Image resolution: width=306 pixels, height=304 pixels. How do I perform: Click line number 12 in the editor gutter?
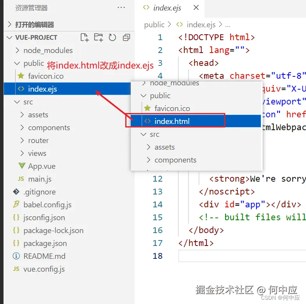click(158, 179)
